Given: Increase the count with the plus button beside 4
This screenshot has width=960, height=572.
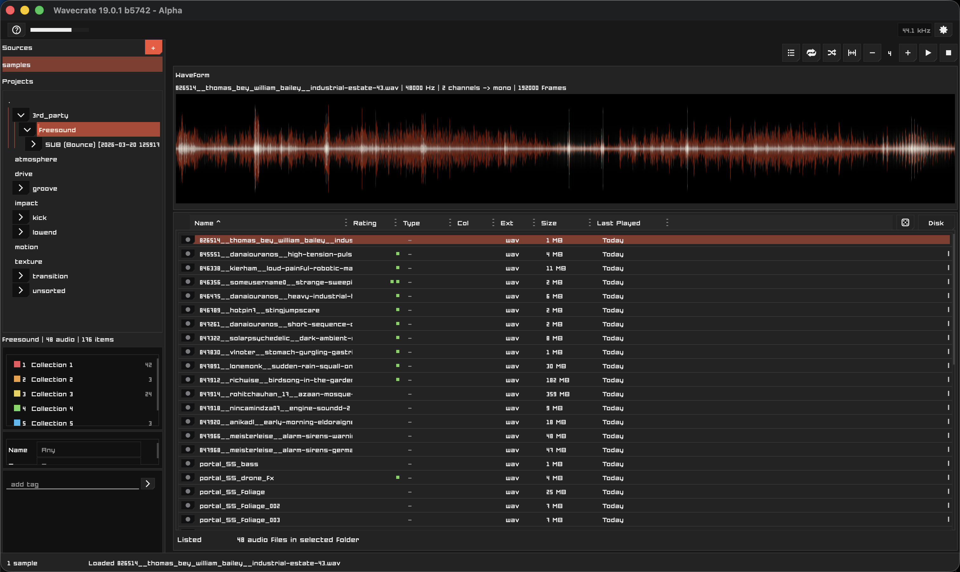Looking at the screenshot, I should pos(908,53).
